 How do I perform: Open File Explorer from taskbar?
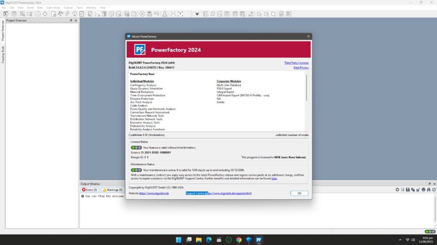(x=199, y=240)
